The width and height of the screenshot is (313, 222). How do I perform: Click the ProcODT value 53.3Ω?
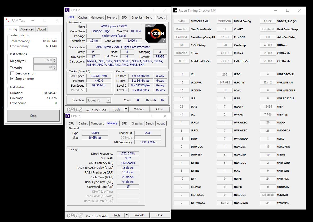[224, 37]
